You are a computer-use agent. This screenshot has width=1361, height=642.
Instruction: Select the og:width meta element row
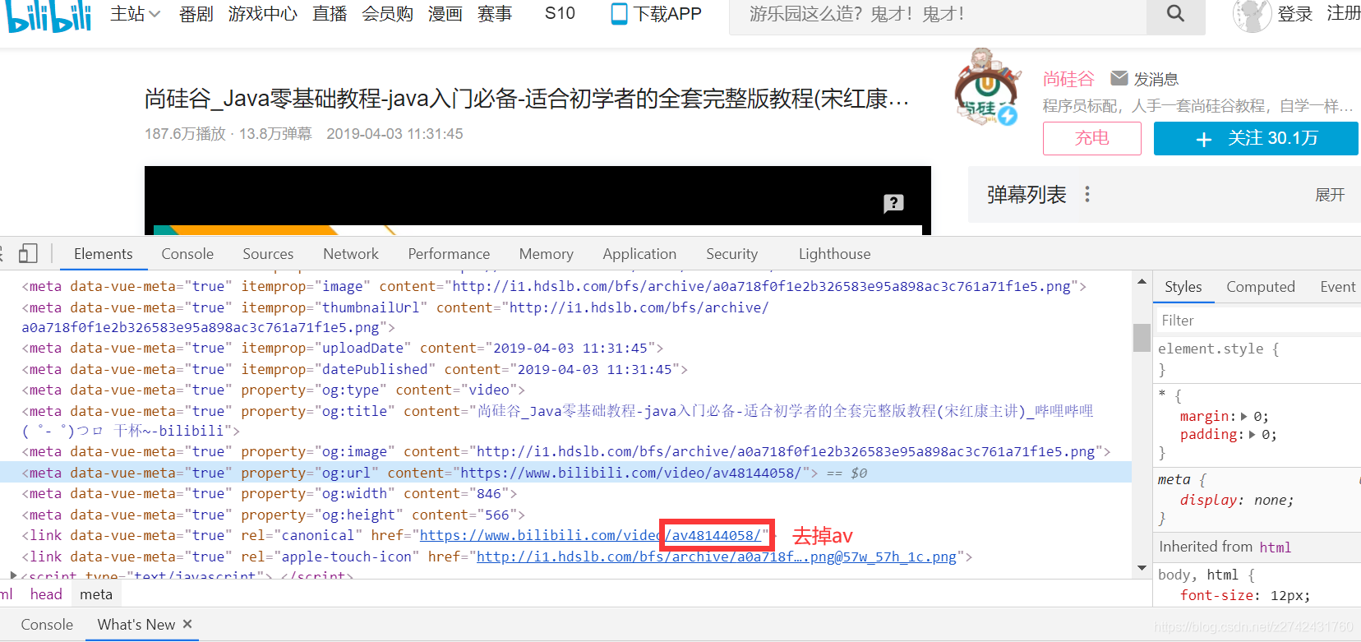pyautogui.click(x=565, y=493)
